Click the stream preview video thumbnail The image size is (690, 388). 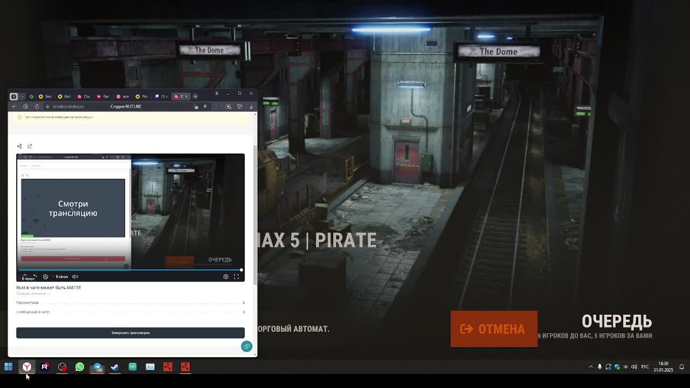pyautogui.click(x=130, y=217)
